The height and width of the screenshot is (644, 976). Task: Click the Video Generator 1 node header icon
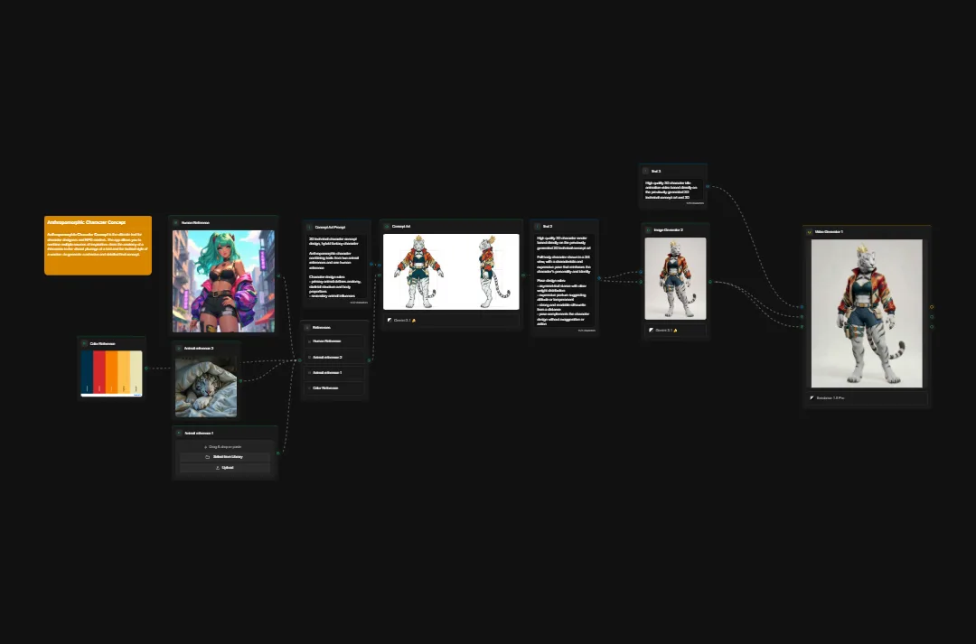[x=809, y=231]
